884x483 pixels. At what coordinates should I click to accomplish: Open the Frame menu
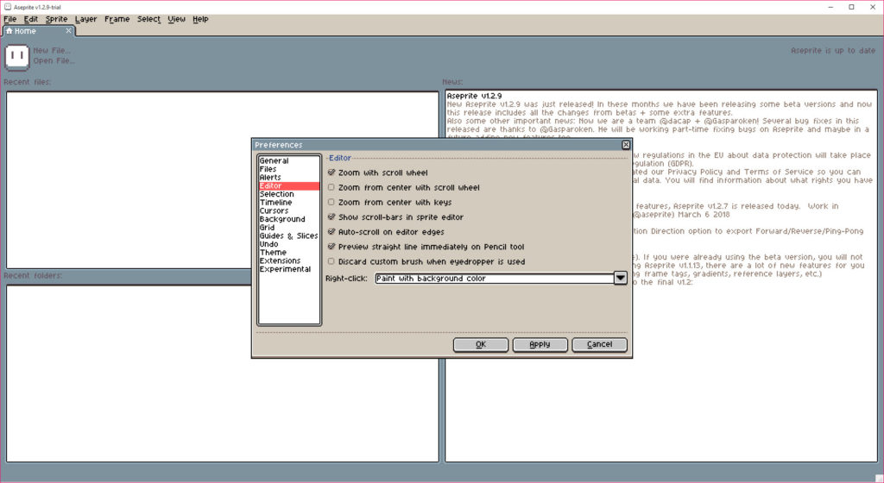pyautogui.click(x=117, y=19)
